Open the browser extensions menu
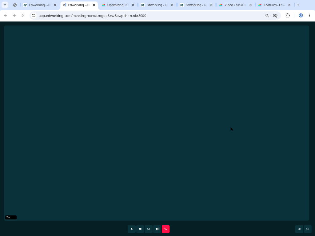 (x=288, y=15)
